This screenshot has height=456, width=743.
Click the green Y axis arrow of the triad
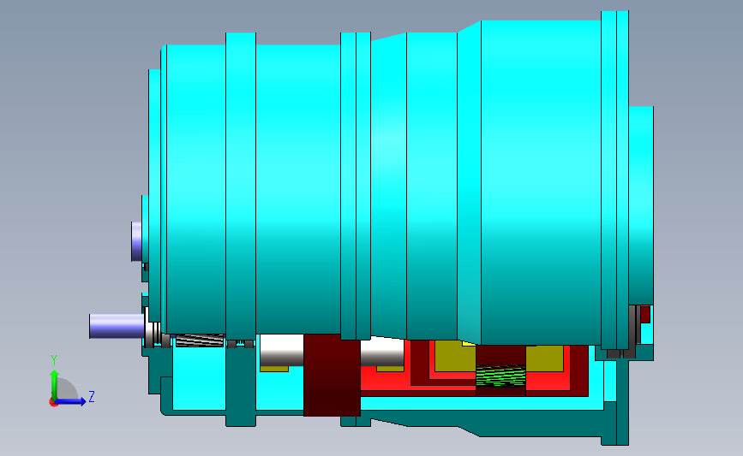click(54, 385)
